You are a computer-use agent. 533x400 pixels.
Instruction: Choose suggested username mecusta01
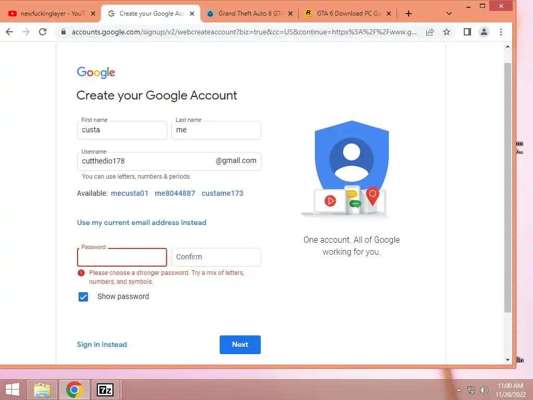(130, 193)
